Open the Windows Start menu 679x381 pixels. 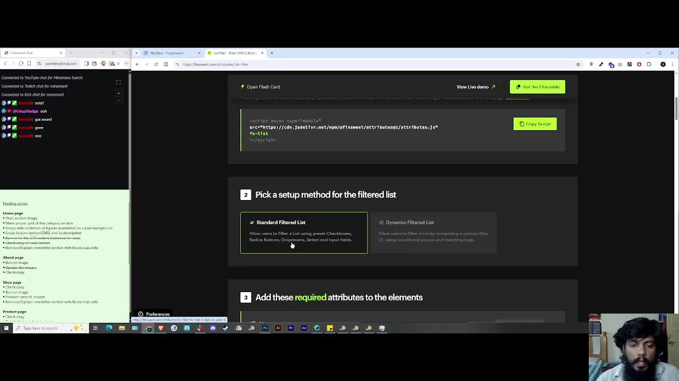(x=6, y=328)
